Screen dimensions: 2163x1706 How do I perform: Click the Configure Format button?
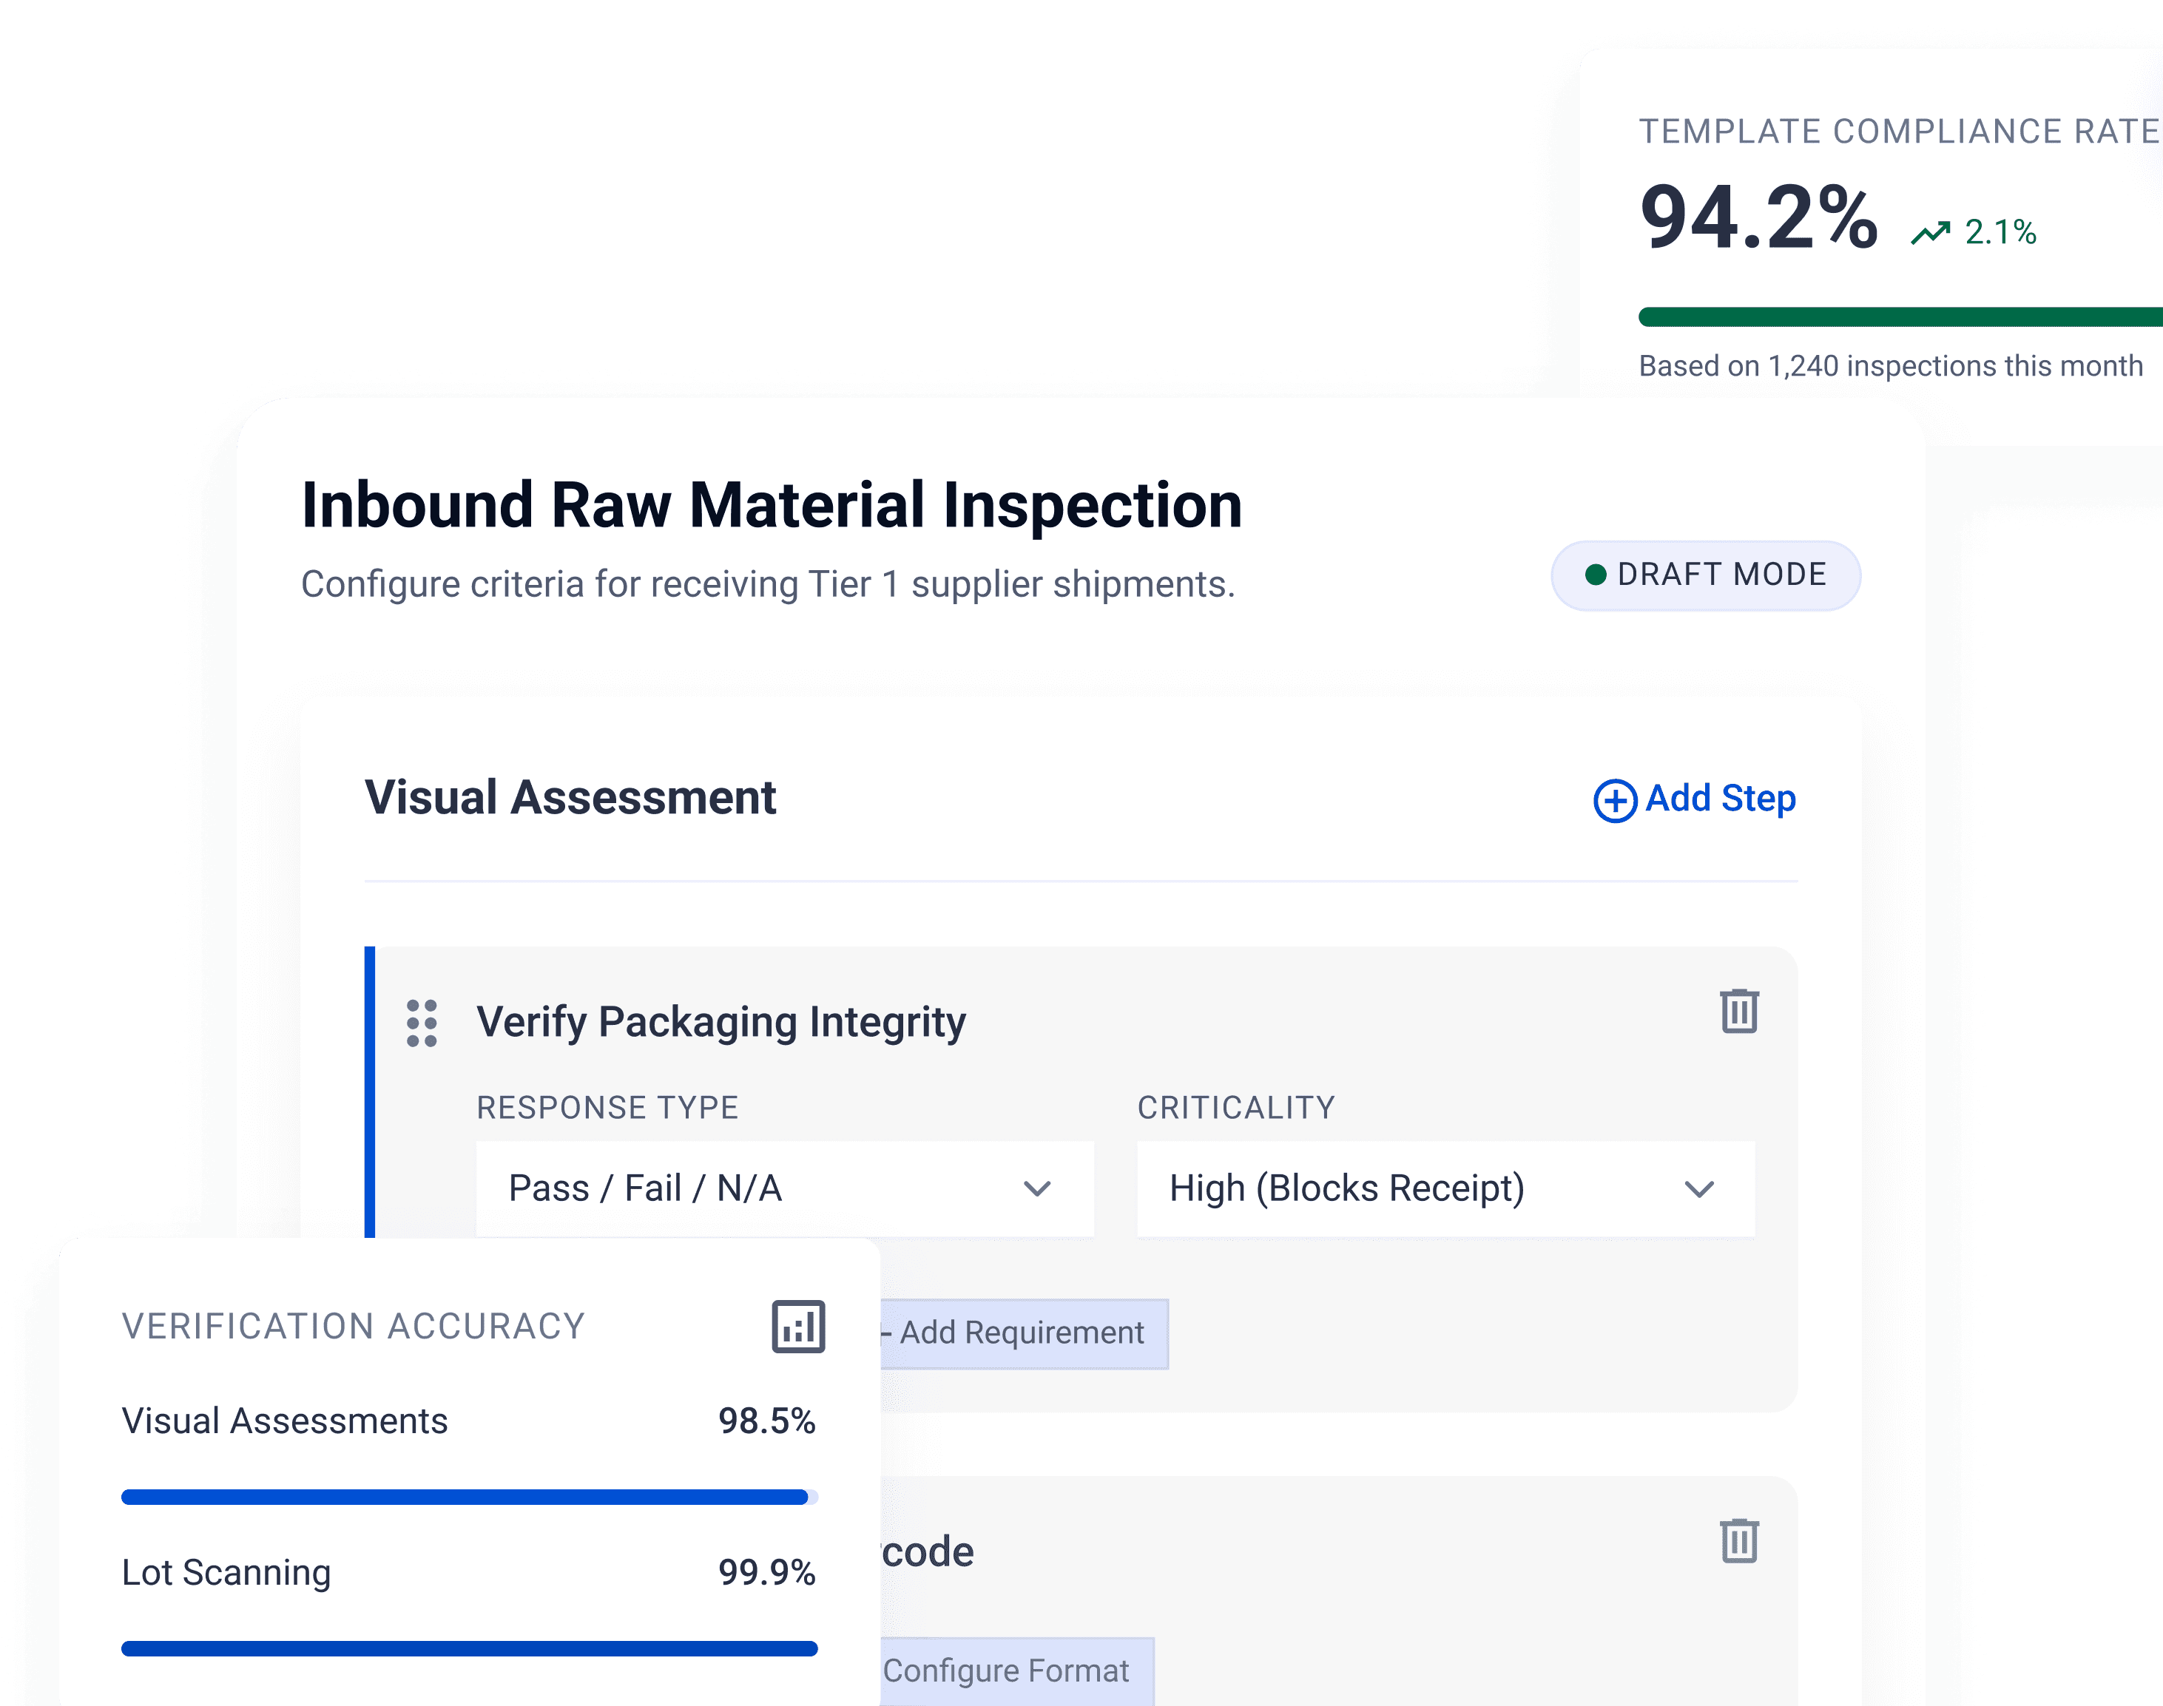[1017, 1671]
